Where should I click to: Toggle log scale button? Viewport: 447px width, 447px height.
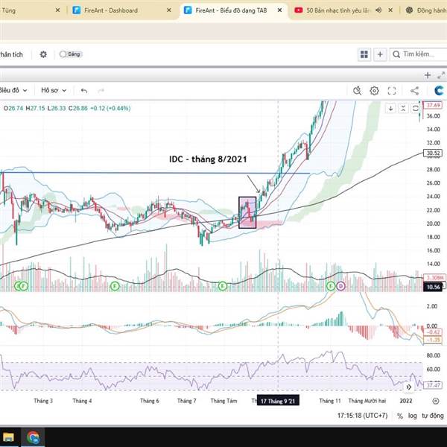[412, 416]
